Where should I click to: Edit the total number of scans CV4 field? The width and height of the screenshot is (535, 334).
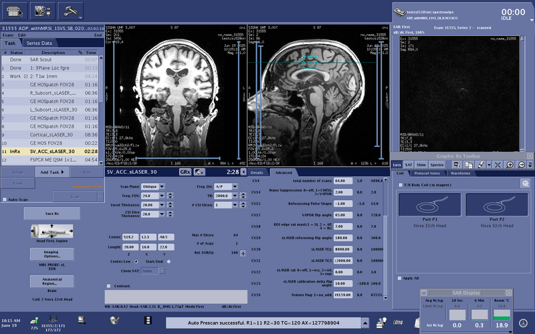coord(343,180)
